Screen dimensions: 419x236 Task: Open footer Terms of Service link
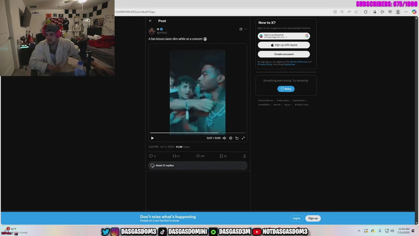point(265,101)
